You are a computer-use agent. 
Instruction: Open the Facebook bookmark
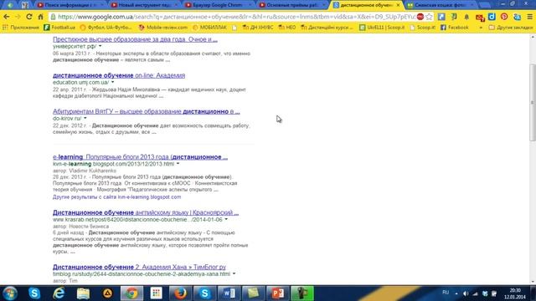click(x=454, y=28)
